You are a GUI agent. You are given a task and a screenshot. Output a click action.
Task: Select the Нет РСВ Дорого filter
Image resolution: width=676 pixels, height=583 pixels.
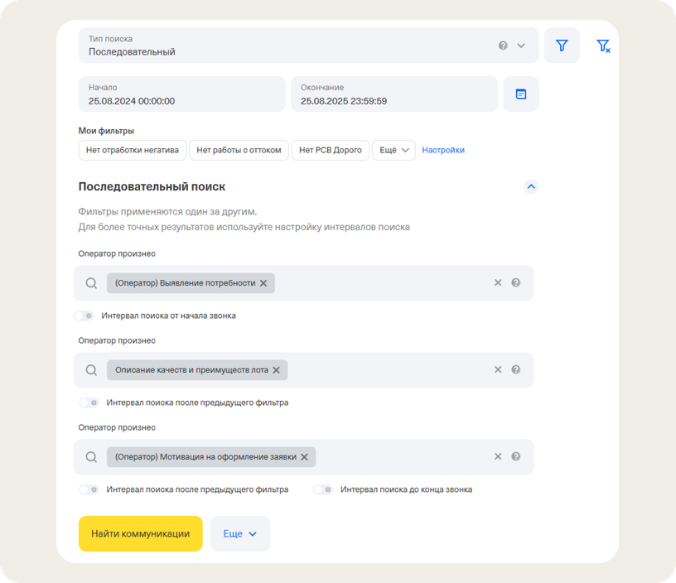pos(331,150)
